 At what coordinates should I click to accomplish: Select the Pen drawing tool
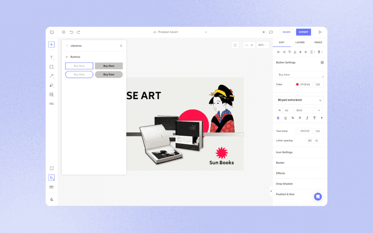pyautogui.click(x=52, y=85)
